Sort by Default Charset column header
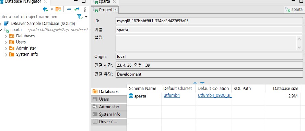The height and width of the screenshot is (131, 305). [x=178, y=88]
